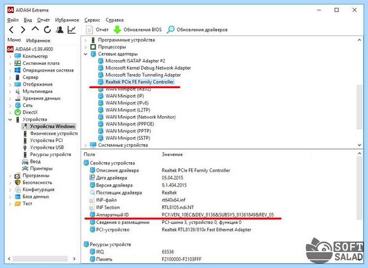Click Обновления BIOS green arrow button
This screenshot has height=268, width=368.
click(137, 30)
